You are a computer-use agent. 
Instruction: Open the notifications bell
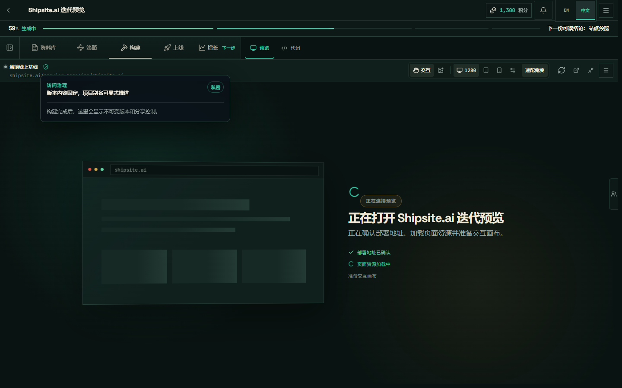(x=543, y=10)
